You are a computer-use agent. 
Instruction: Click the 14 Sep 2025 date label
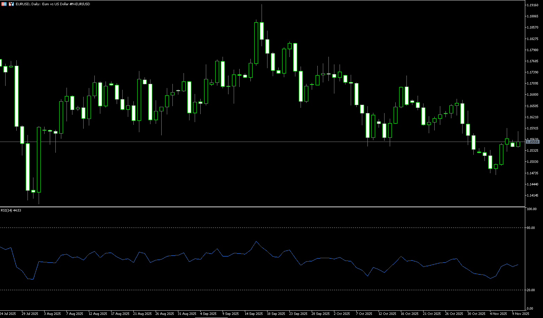pos(254,314)
